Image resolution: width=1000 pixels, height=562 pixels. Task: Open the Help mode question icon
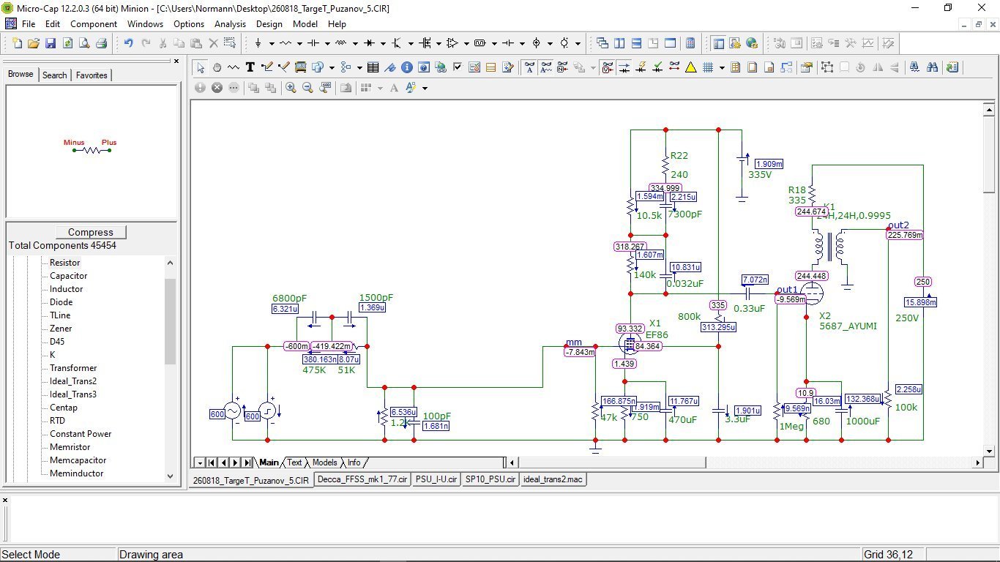(x=423, y=67)
